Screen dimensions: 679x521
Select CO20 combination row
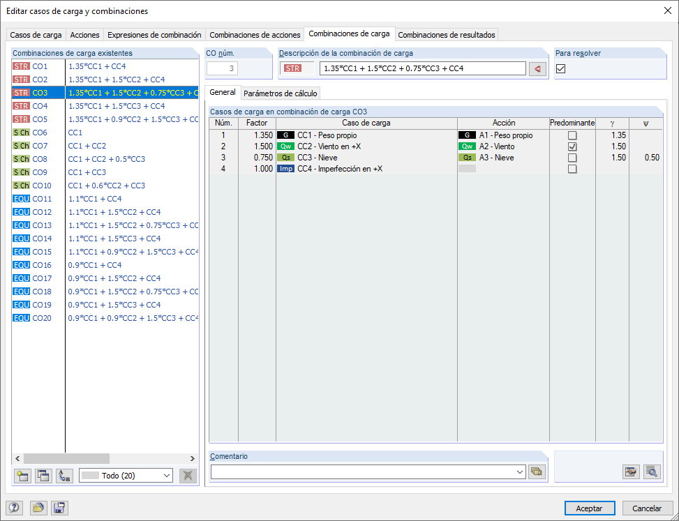105,318
